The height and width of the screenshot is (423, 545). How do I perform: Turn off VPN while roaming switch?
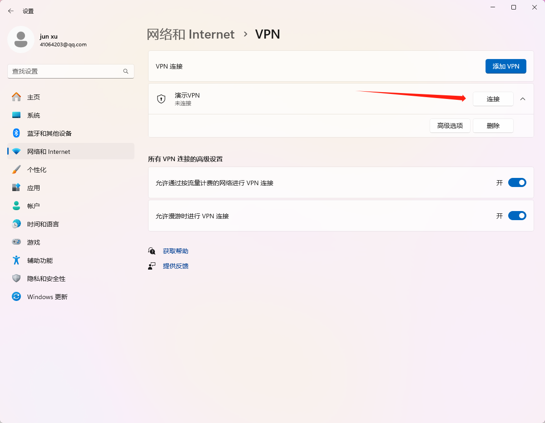point(517,216)
